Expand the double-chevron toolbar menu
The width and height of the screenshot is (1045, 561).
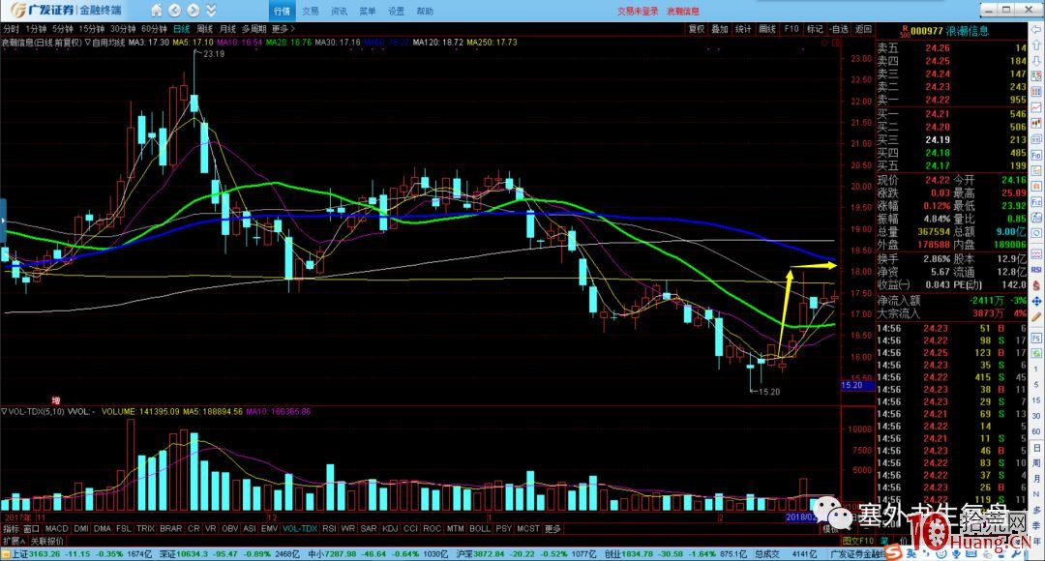[x=211, y=11]
